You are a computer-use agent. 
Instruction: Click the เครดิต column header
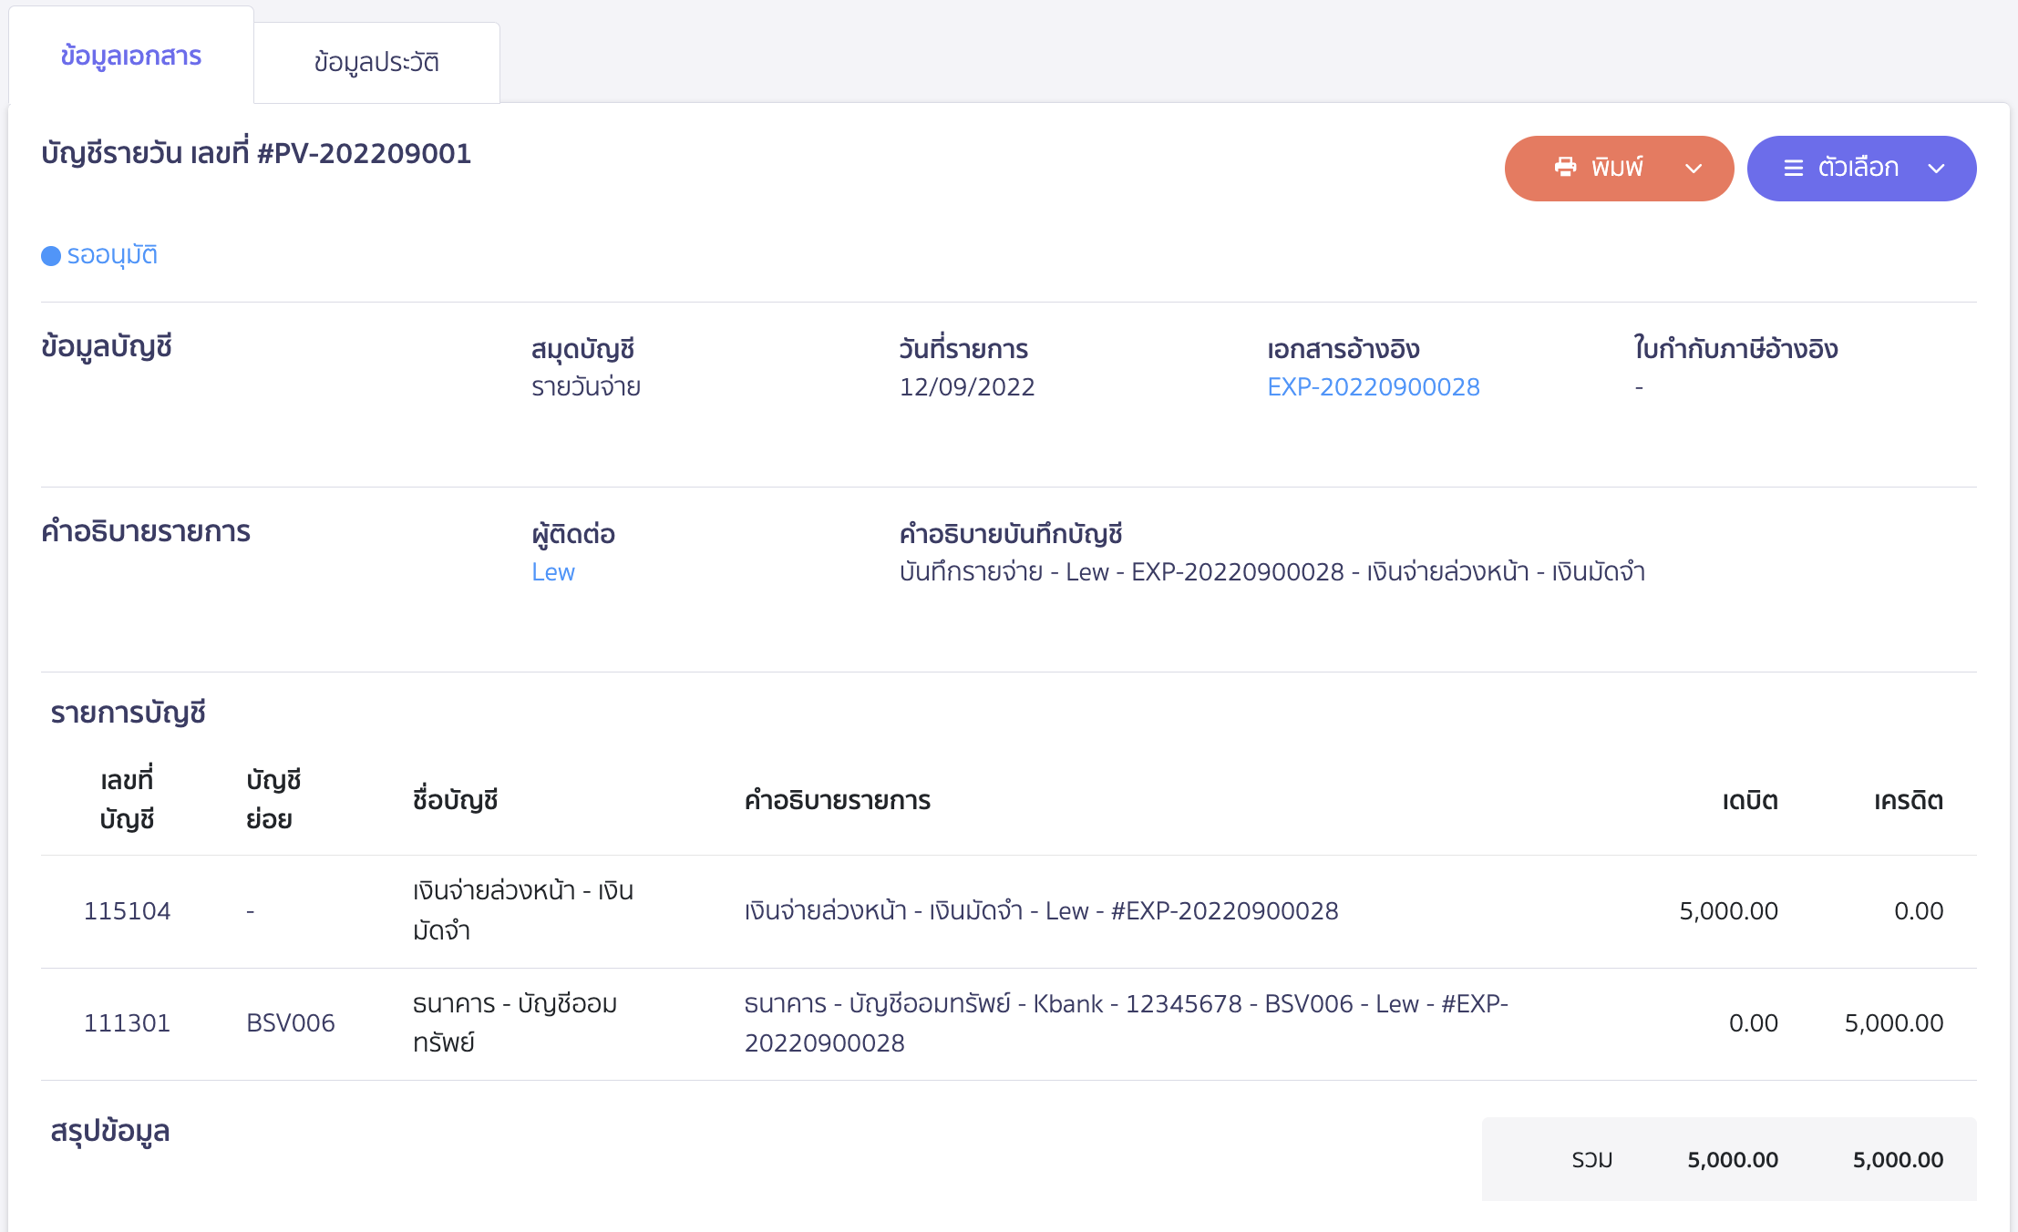pyautogui.click(x=1908, y=801)
